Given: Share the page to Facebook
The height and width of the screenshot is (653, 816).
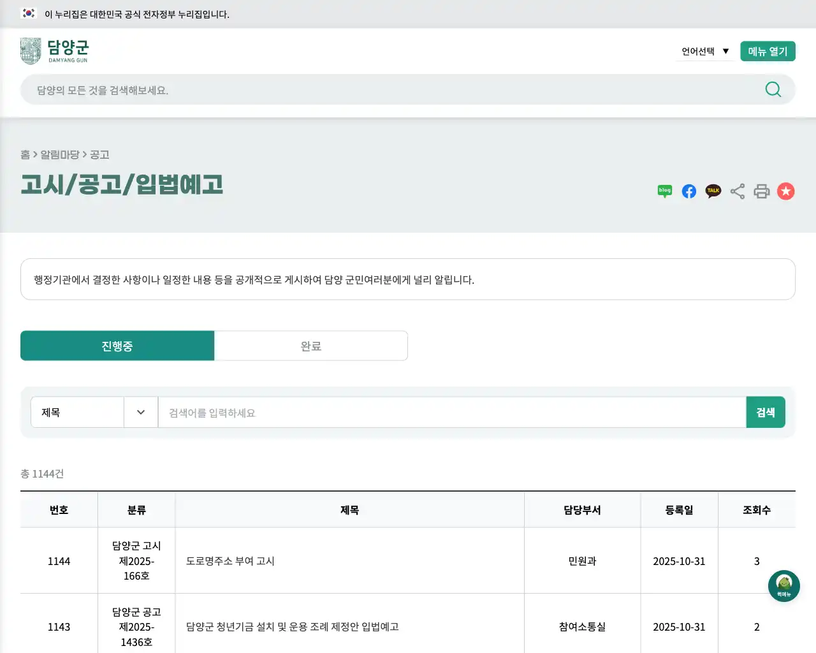Looking at the screenshot, I should pos(688,191).
